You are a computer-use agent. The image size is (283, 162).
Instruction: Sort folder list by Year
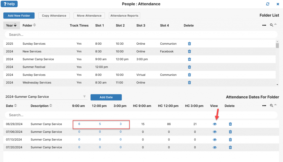[x=11, y=25]
